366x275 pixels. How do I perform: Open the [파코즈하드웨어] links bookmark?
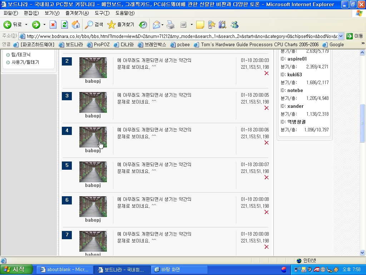pyautogui.click(x=34, y=44)
